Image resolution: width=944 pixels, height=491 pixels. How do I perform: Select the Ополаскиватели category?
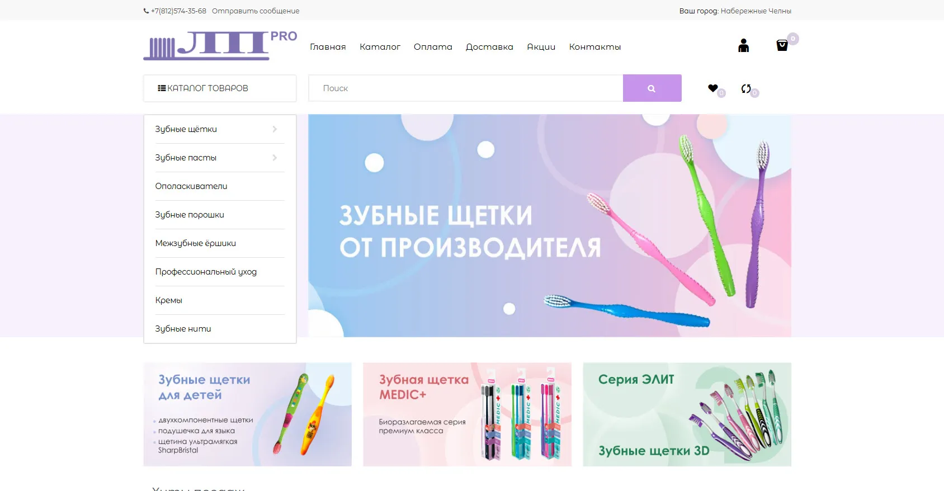click(x=191, y=186)
